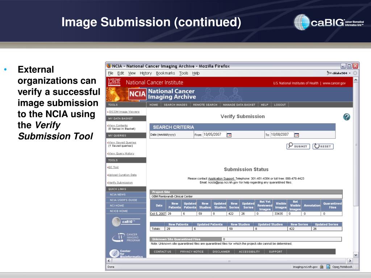Click the Firefox icon in the title bar

(109, 66)
